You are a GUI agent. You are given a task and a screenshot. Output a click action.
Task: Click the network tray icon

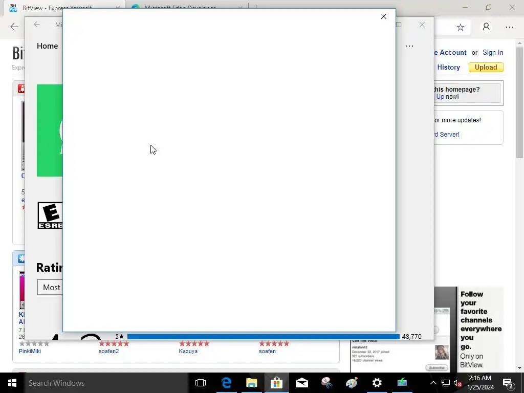coord(446,383)
